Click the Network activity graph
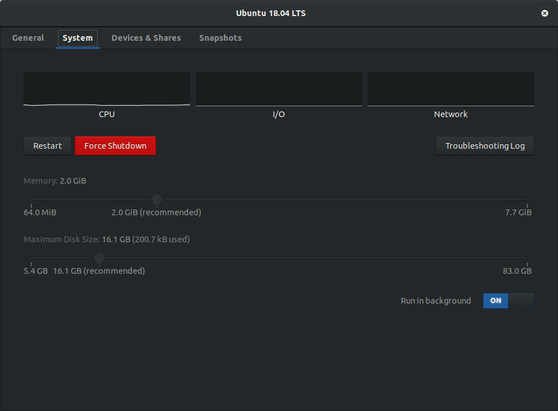Image resolution: width=558 pixels, height=411 pixels. (451, 89)
